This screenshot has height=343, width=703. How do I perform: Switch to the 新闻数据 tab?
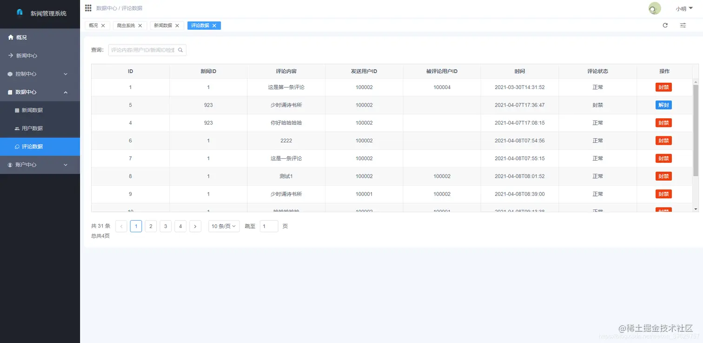[163, 26]
